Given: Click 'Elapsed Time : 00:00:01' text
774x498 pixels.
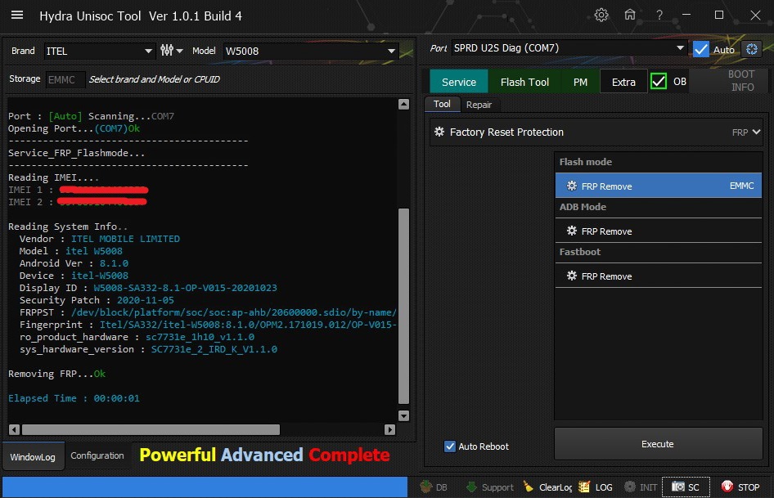Looking at the screenshot, I should (x=74, y=398).
